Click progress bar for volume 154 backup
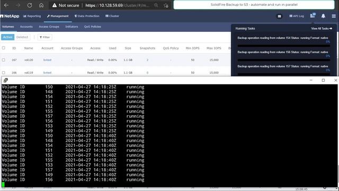This screenshot has height=191, width=339. pyautogui.click(x=284, y=46)
